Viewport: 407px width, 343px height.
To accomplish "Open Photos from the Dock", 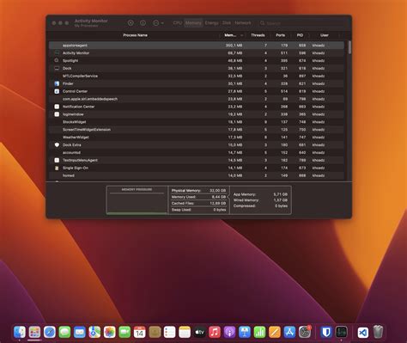I will pos(110,332).
